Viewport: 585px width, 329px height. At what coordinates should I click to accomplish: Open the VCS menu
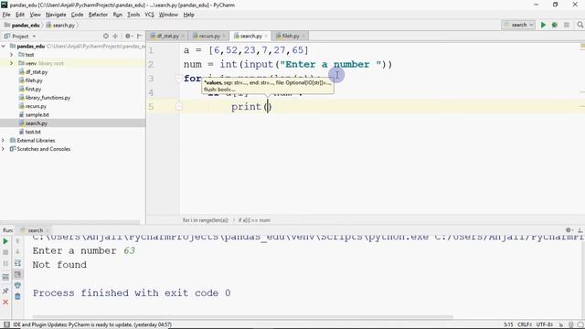point(149,15)
